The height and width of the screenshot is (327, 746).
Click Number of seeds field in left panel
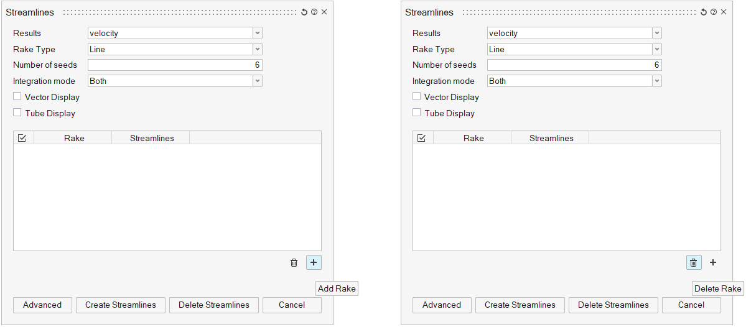click(175, 65)
